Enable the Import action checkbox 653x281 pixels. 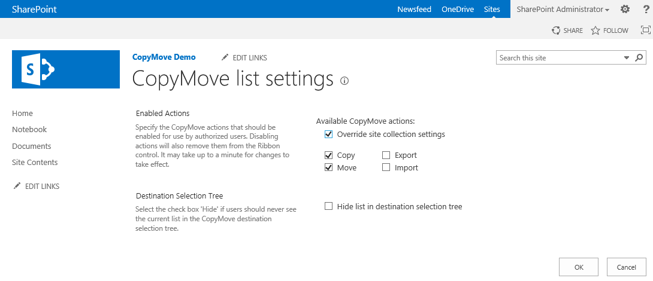click(386, 167)
